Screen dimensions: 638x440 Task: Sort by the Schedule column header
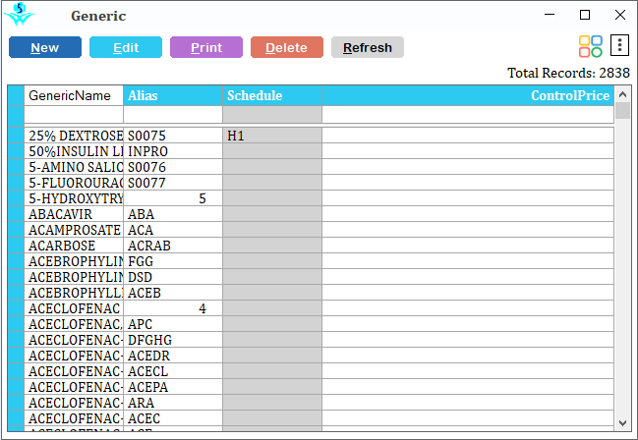(272, 95)
